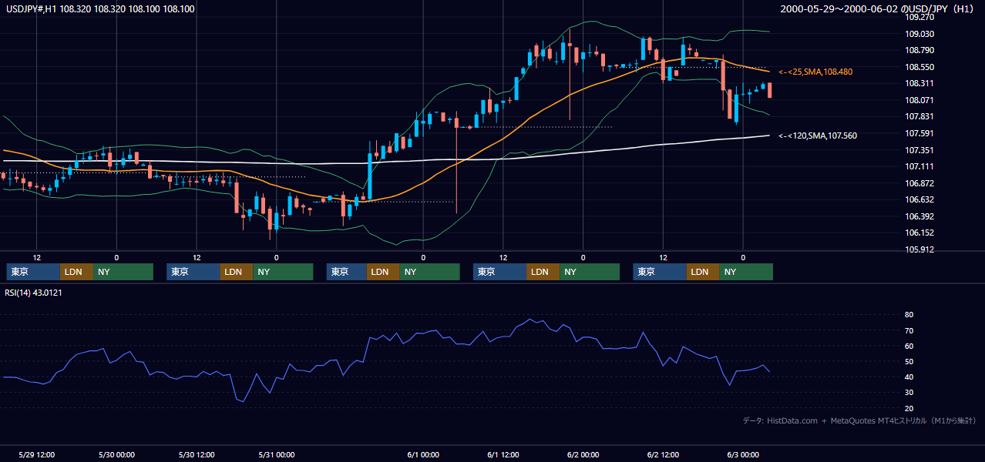The height and width of the screenshot is (462, 985).
Task: Click the RSI scale value 50
Action: point(909,361)
